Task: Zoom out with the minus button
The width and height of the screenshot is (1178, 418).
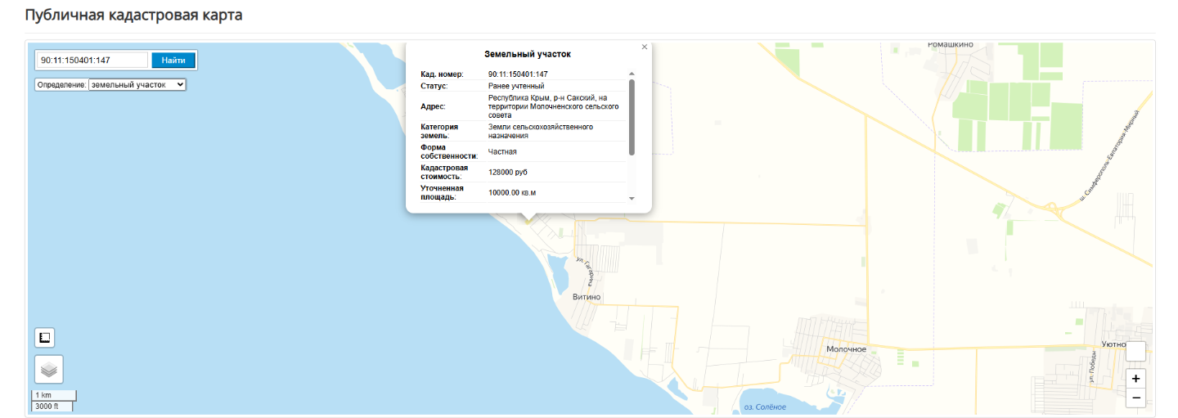Action: pos(1135,398)
